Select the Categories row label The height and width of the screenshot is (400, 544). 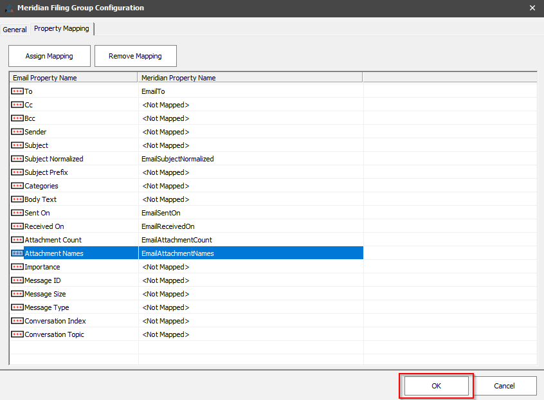tap(41, 186)
